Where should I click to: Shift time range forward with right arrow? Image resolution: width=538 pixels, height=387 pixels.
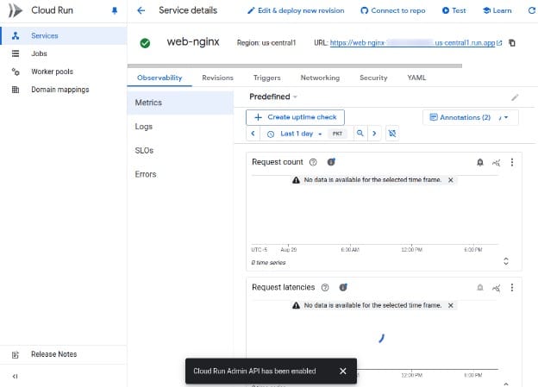click(374, 134)
